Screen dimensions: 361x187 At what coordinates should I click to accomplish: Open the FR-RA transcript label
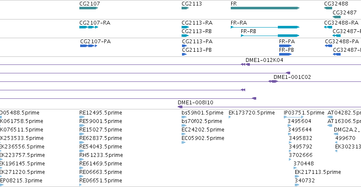(x=239, y=23)
